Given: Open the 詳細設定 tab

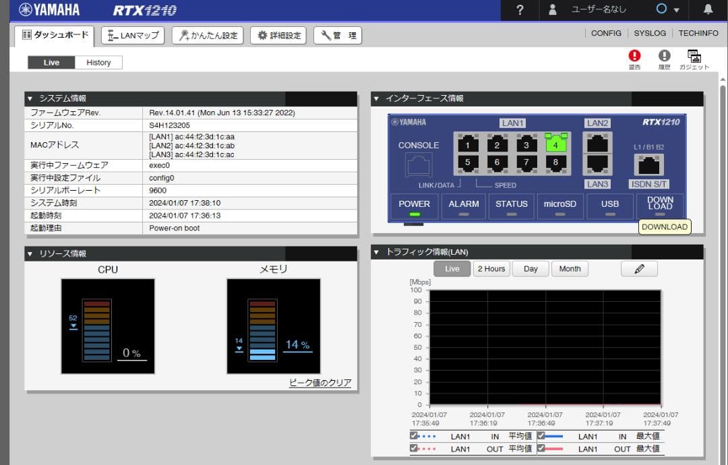Looking at the screenshot, I should (278, 35).
